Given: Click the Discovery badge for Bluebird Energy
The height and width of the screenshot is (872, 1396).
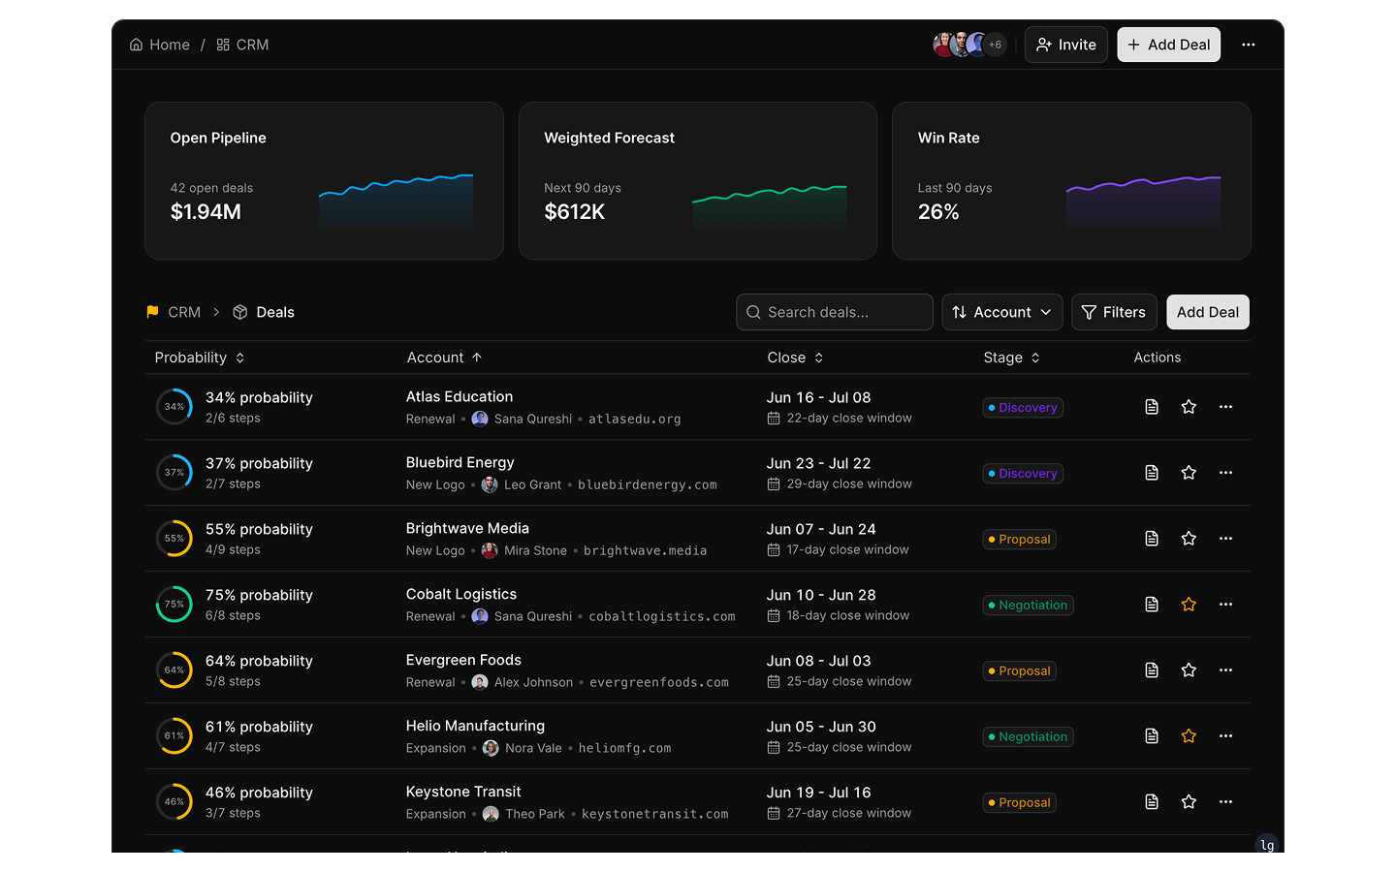Looking at the screenshot, I should (1023, 474).
